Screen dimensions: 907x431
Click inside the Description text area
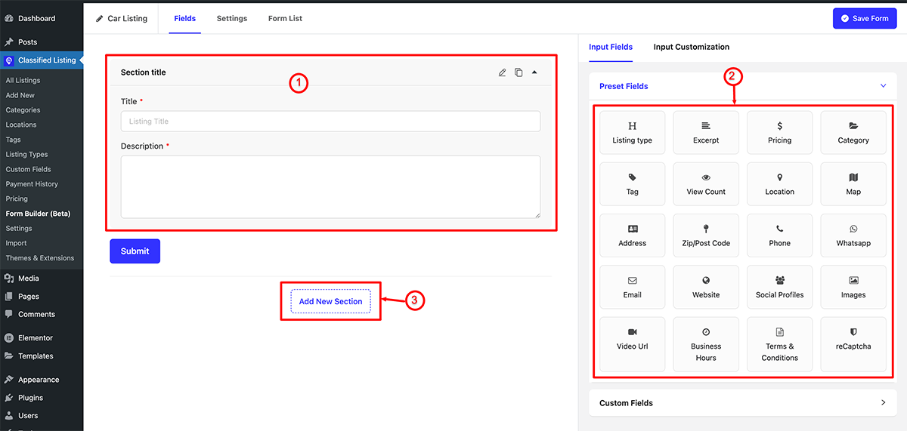[x=330, y=187]
